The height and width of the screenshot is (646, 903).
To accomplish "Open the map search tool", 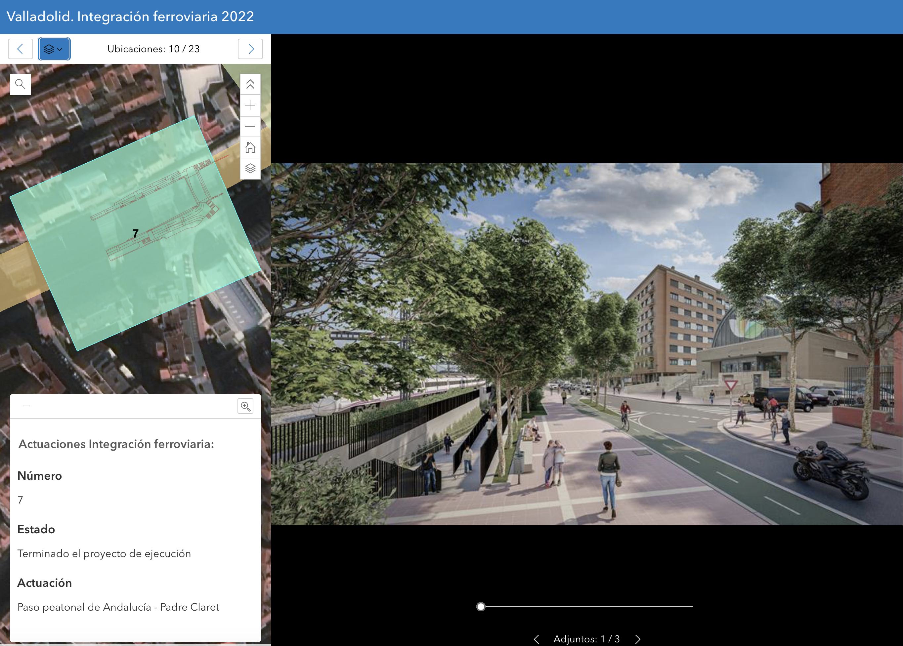I will pyautogui.click(x=20, y=84).
